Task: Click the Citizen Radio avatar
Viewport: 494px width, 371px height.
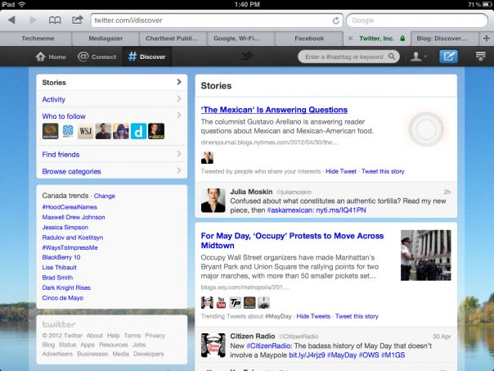Action: pos(213,345)
